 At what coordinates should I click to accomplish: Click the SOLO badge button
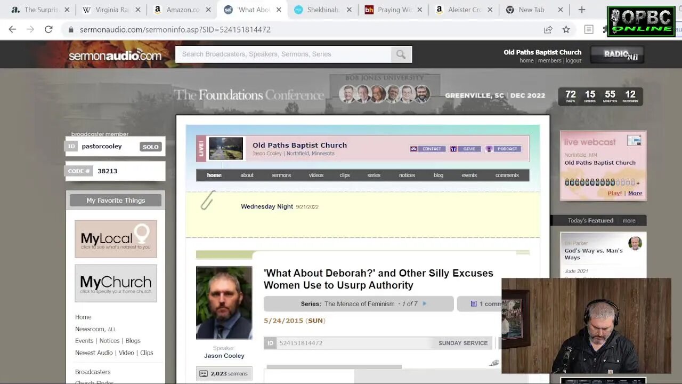[x=150, y=147]
